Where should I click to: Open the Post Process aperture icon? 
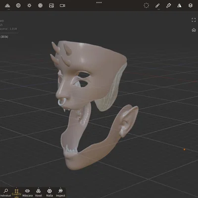[40, 5]
